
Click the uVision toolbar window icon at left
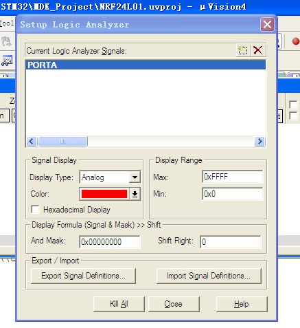click(7, 61)
